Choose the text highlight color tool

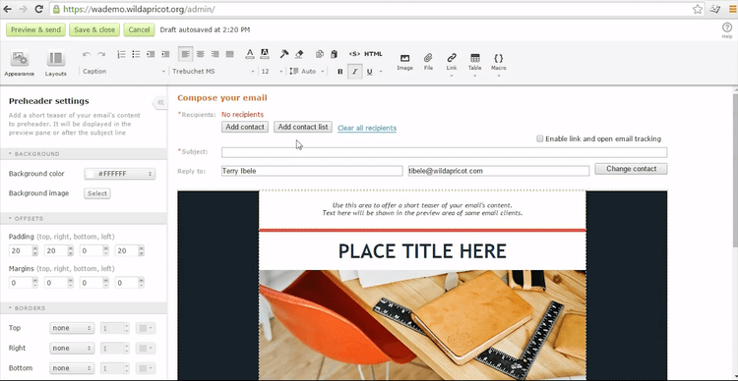(x=265, y=54)
